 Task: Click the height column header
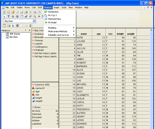[120, 34]
